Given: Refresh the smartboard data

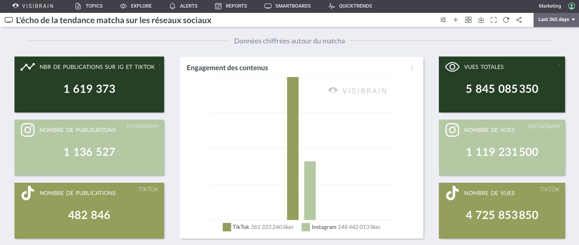Looking at the screenshot, I should tap(506, 20).
